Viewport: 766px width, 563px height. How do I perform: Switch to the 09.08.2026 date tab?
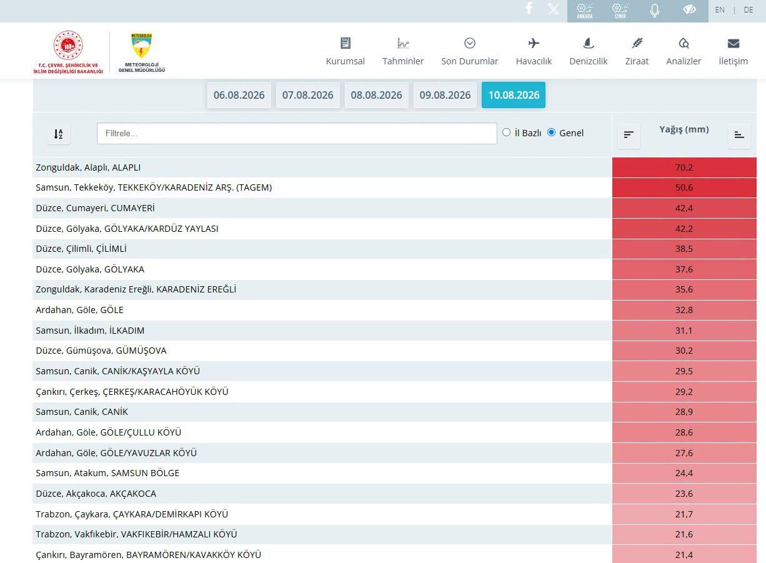[445, 95]
